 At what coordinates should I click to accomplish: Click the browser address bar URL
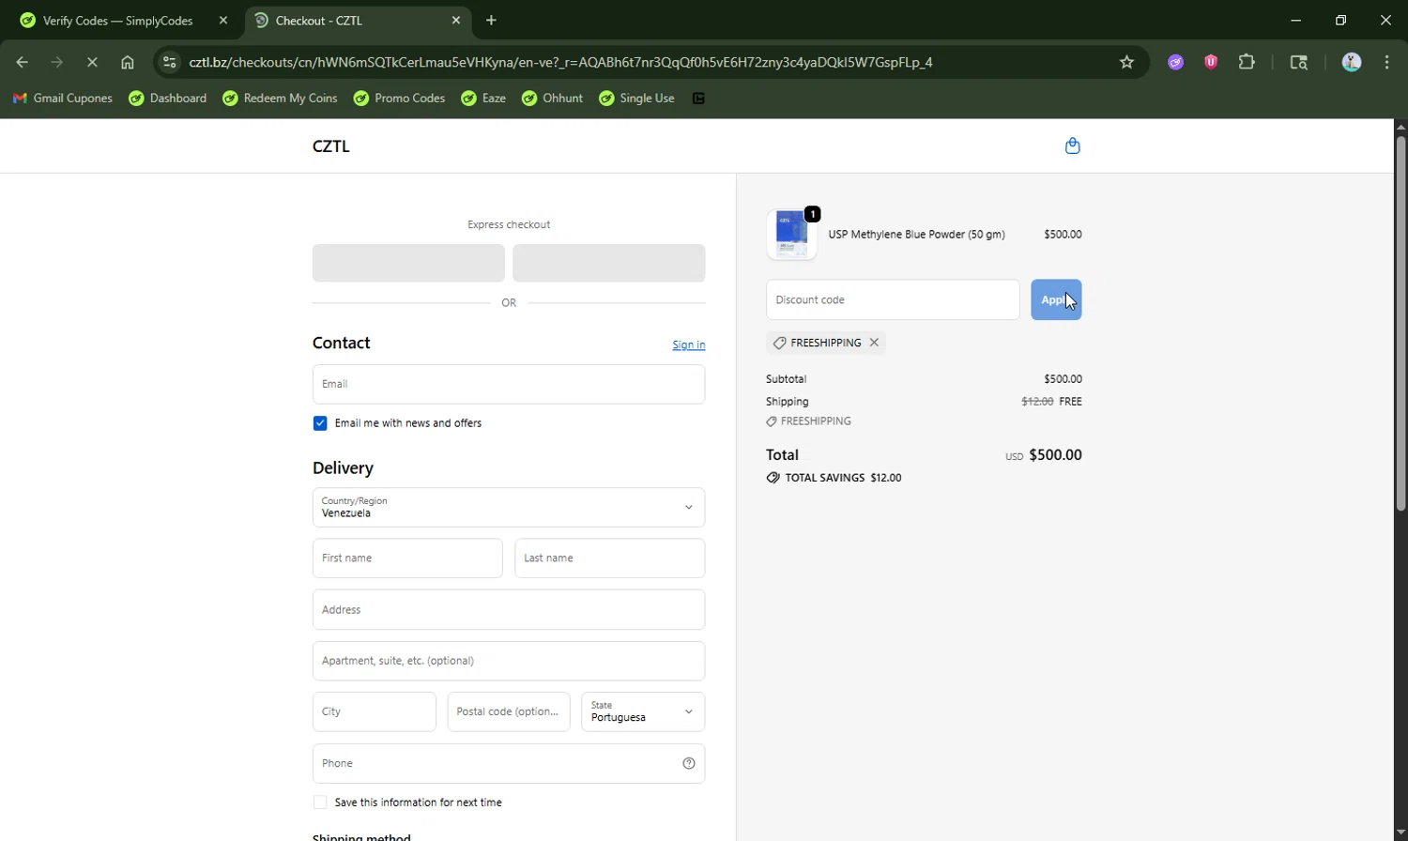coord(560,62)
